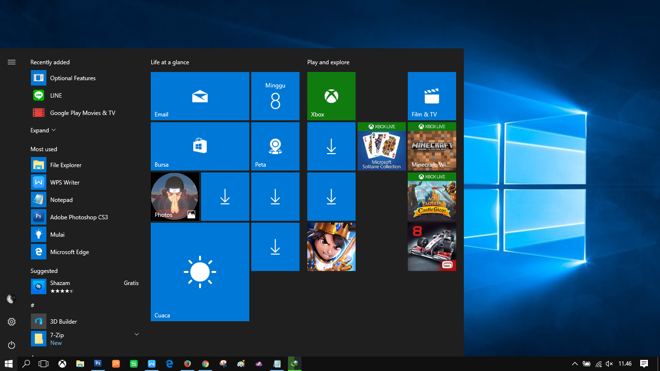Open the crowned king game tile

[331, 247]
